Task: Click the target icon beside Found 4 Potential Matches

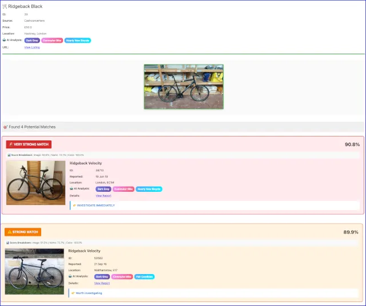Action: point(5,127)
